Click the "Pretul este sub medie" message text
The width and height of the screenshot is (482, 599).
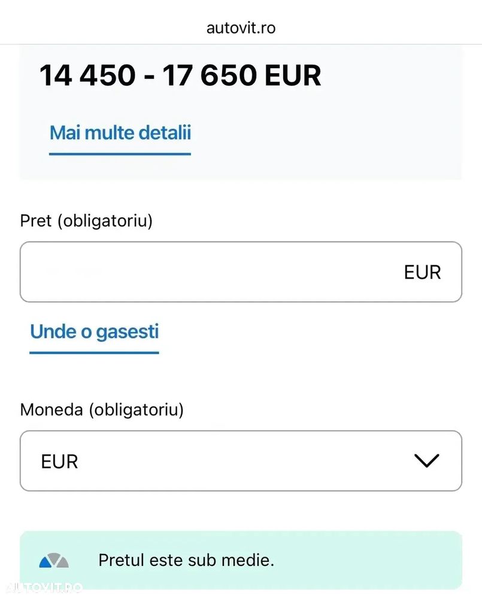(x=186, y=561)
